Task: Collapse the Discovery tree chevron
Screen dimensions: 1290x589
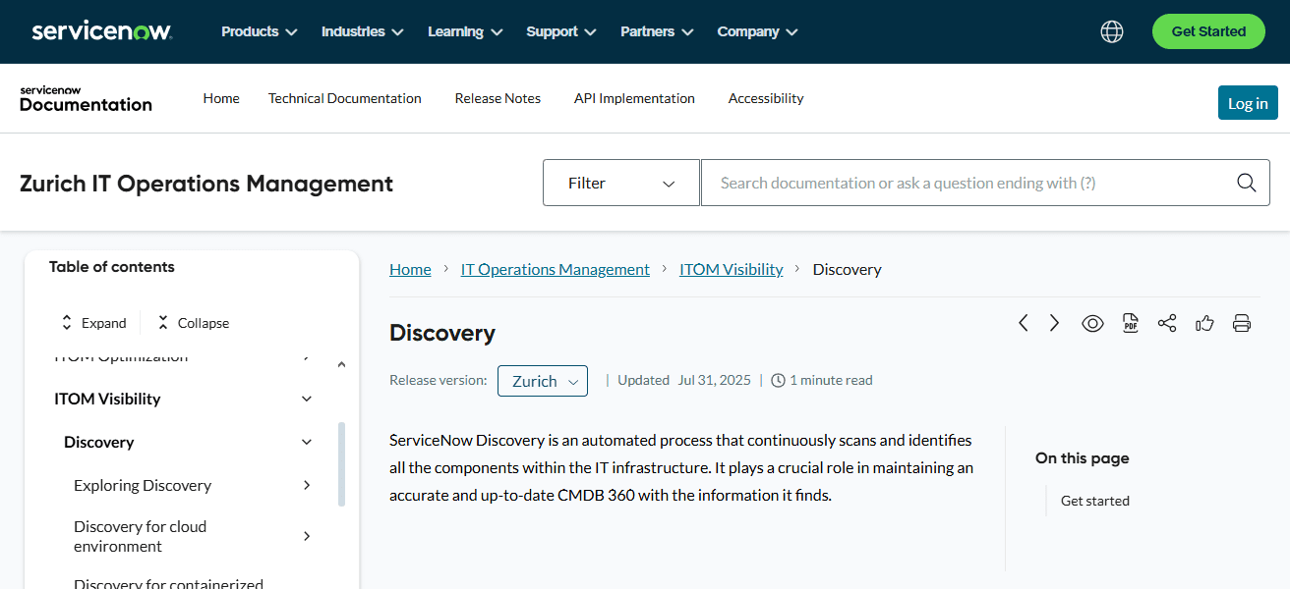Action: (307, 442)
